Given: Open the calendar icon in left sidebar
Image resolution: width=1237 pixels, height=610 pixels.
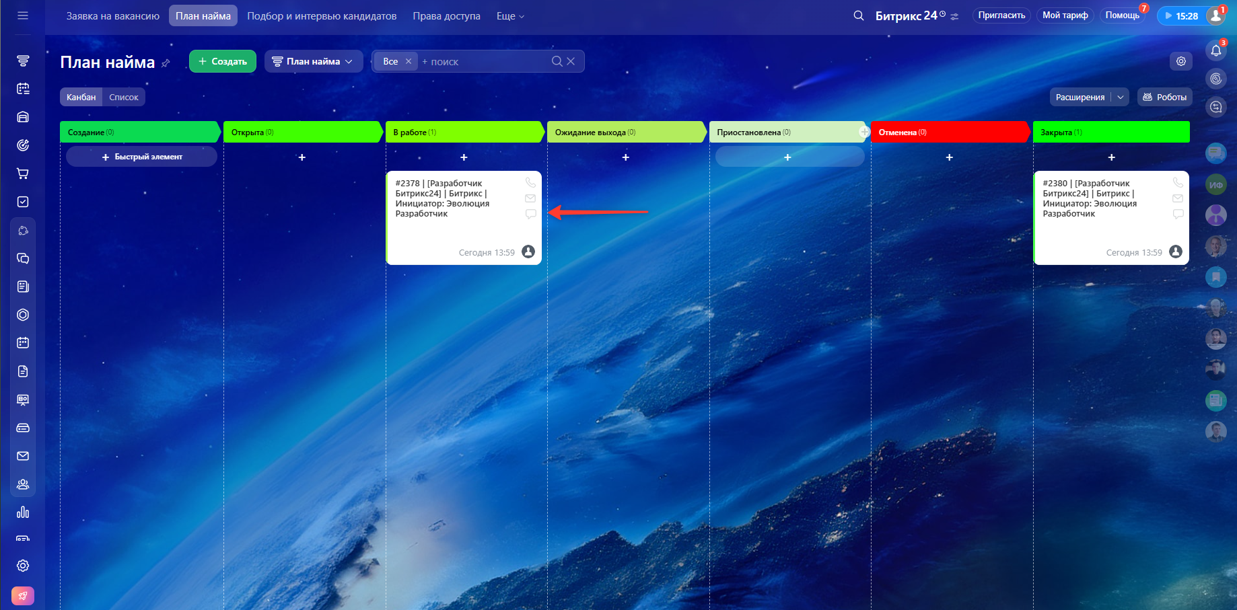Looking at the screenshot, I should click(x=23, y=343).
